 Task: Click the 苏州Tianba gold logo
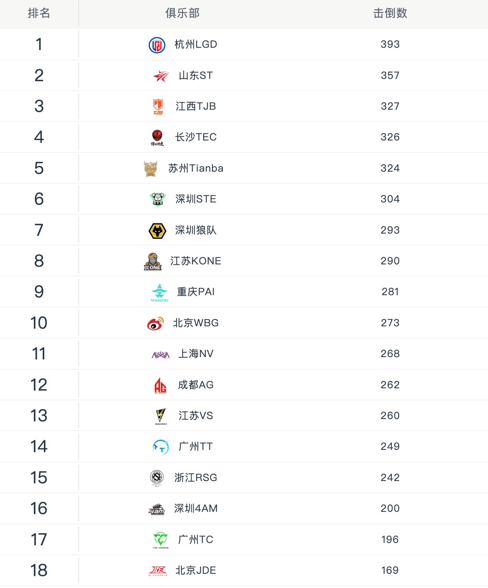pos(150,169)
